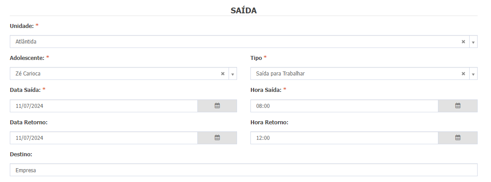
Task: Open calendar picker for Data Saída
Action: pyautogui.click(x=217, y=106)
